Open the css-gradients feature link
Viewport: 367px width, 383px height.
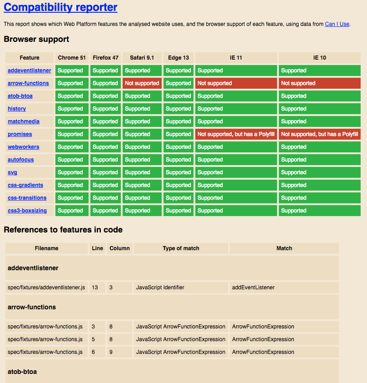25,185
